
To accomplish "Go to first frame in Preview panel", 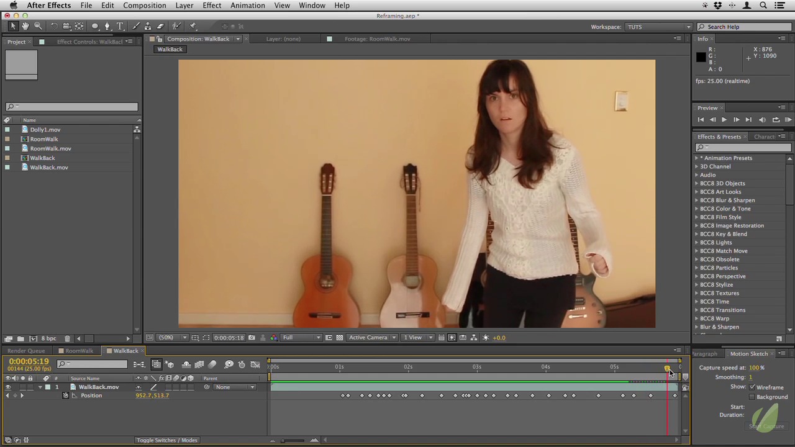I will 701,120.
